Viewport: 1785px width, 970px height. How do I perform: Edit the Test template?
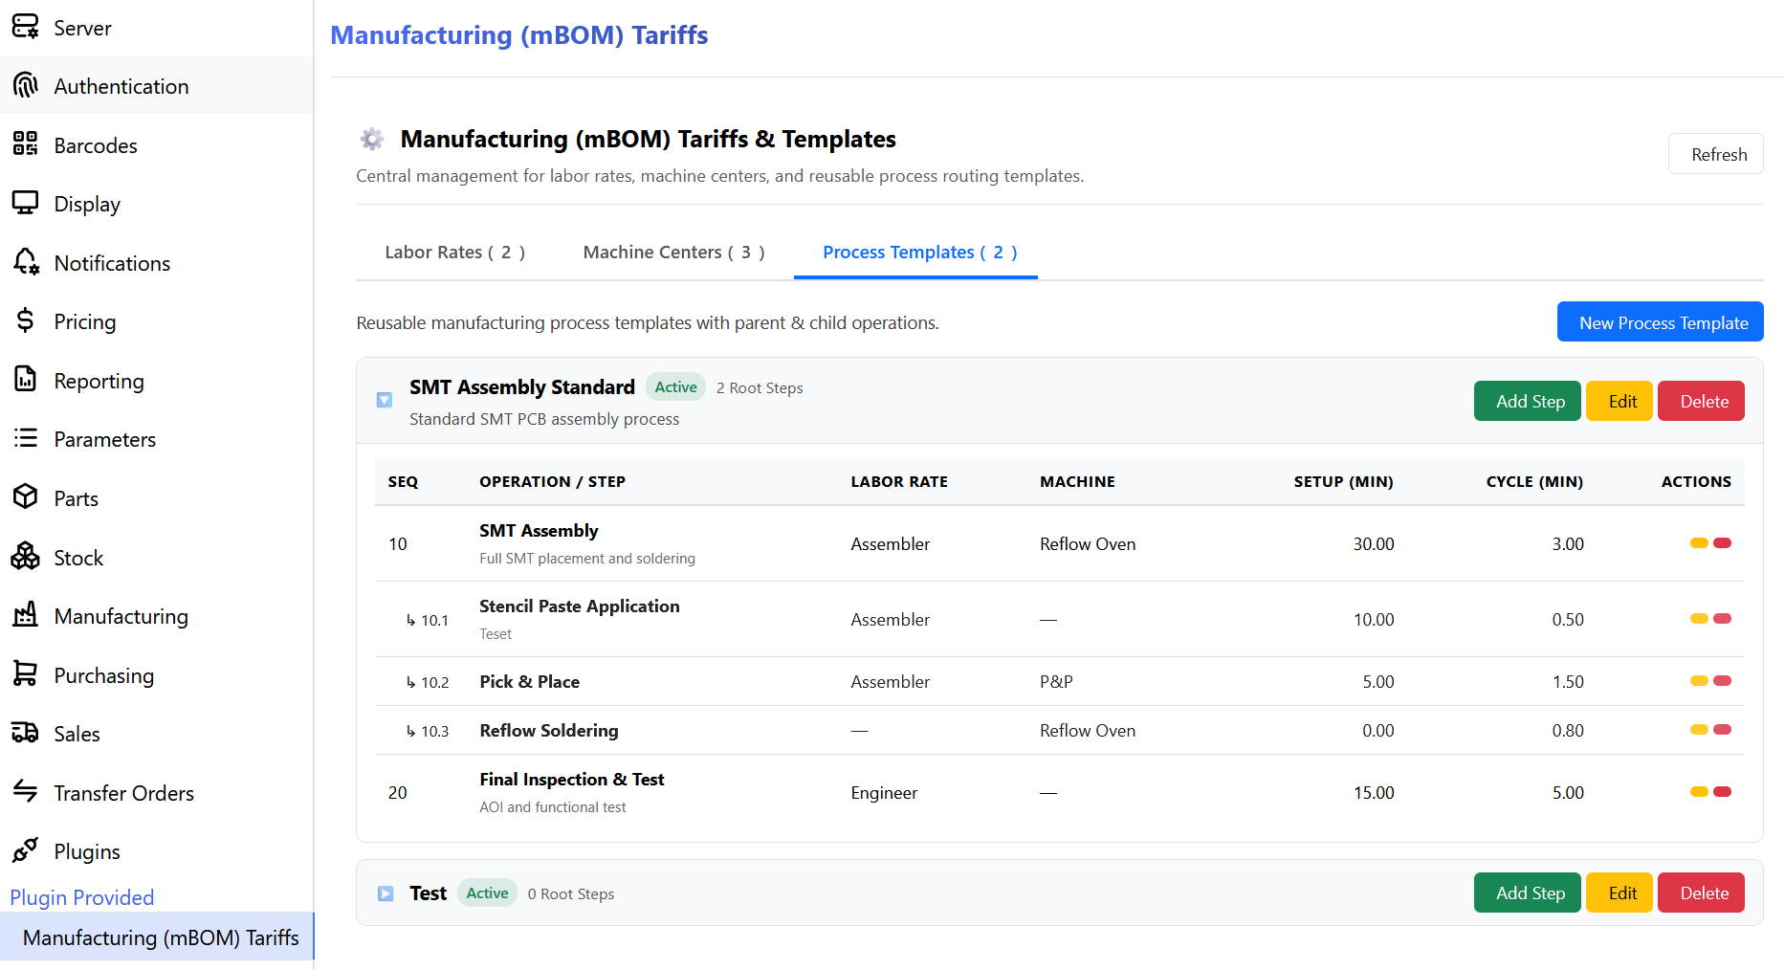click(1620, 893)
